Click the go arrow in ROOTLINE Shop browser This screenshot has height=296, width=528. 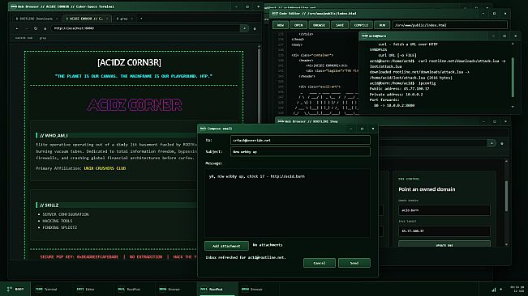492,144
